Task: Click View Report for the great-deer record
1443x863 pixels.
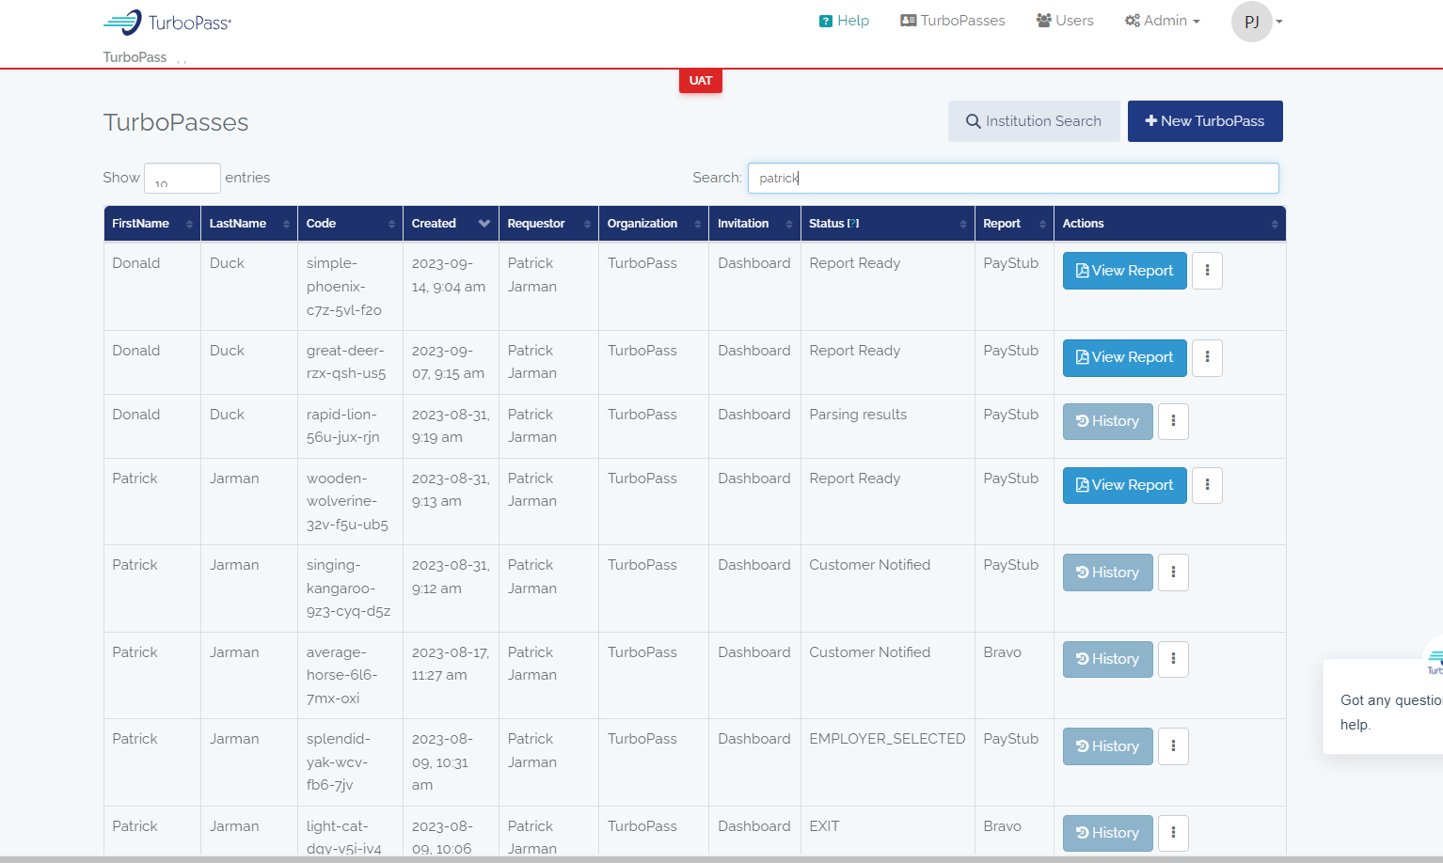Action: pos(1124,357)
